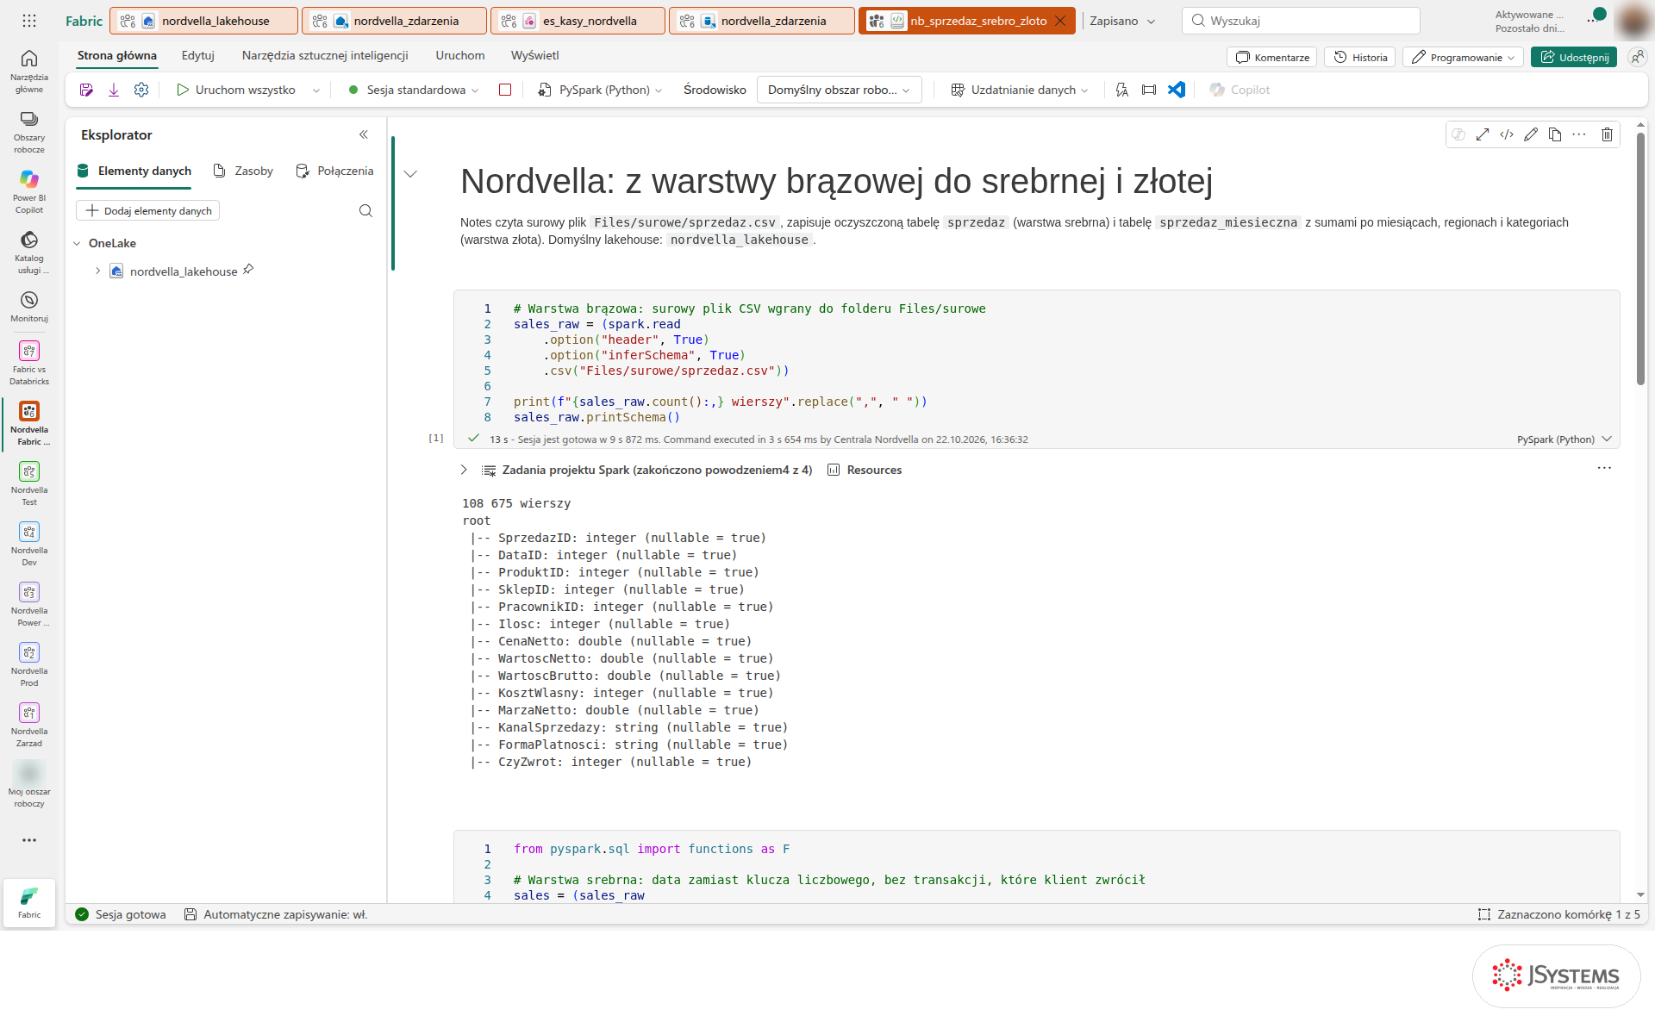1655x1022 pixels.
Task: Collapse markdown title cell chevron
Action: coord(411,174)
